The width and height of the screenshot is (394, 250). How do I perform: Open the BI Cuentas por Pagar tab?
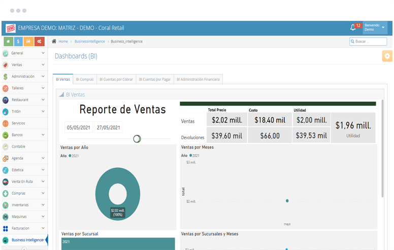155,79
